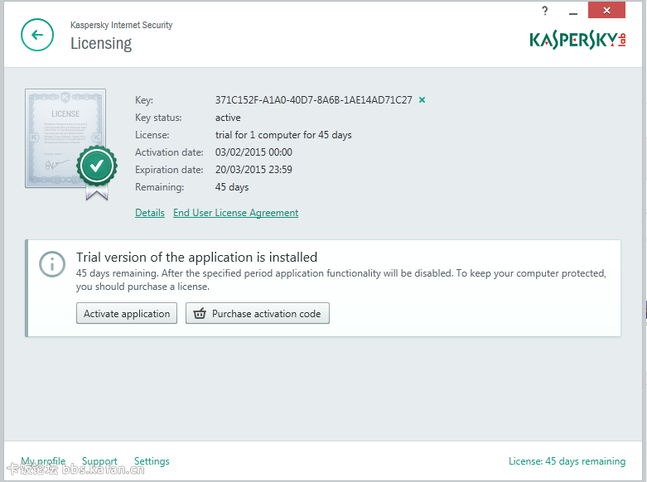Remove key via the green X icon
The image size is (647, 482).
point(422,100)
